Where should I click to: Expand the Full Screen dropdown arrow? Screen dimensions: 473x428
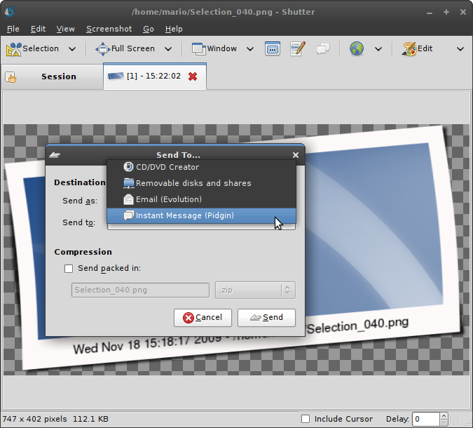(x=169, y=49)
